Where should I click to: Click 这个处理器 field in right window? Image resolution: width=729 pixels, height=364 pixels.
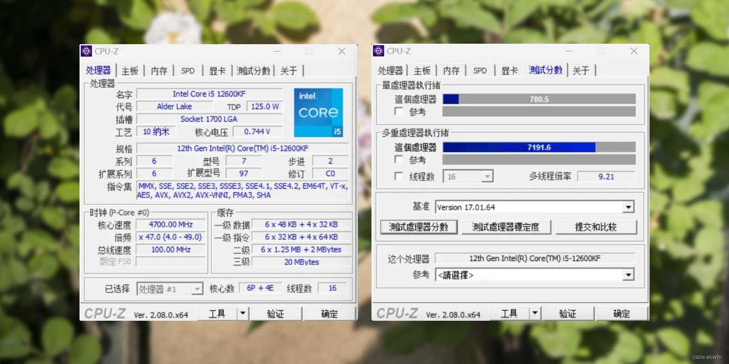click(x=535, y=258)
